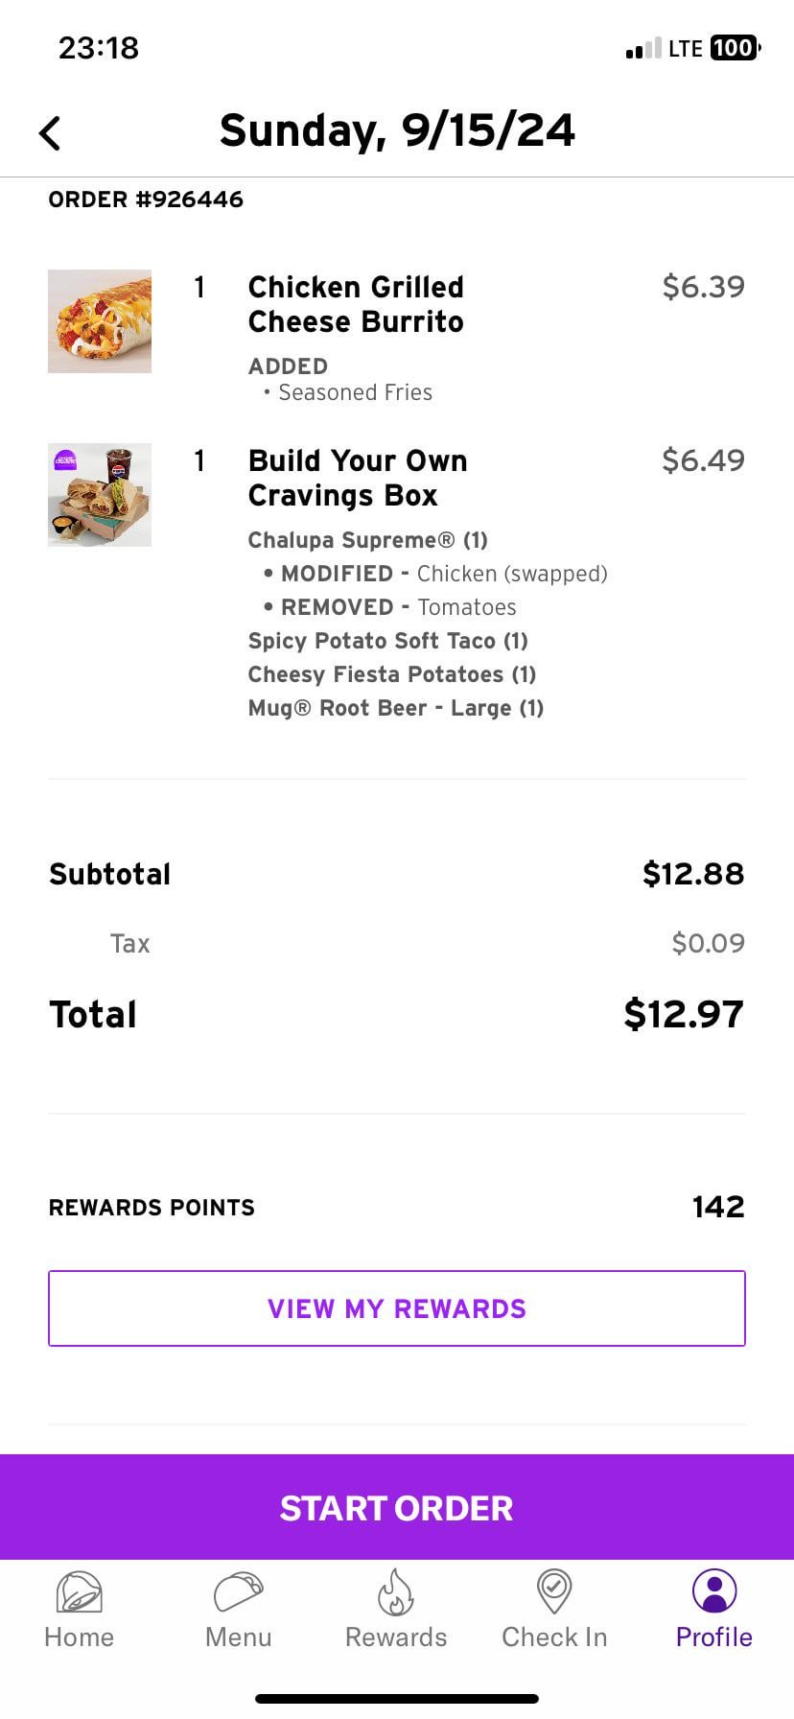Image resolution: width=794 pixels, height=1719 pixels.
Task: Tap the Check In location pin icon
Action: (x=554, y=1592)
